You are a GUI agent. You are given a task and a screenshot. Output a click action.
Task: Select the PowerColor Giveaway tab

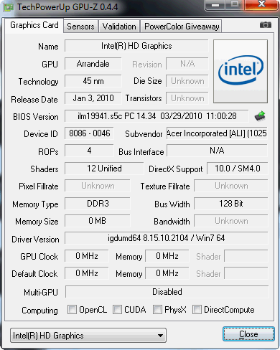pyautogui.click(x=182, y=27)
